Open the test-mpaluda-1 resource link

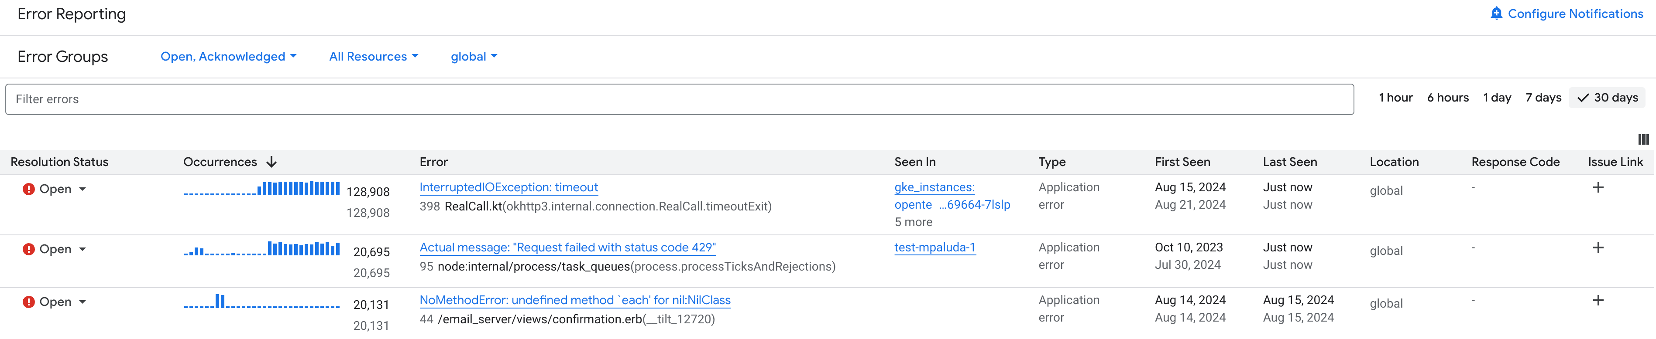click(935, 247)
